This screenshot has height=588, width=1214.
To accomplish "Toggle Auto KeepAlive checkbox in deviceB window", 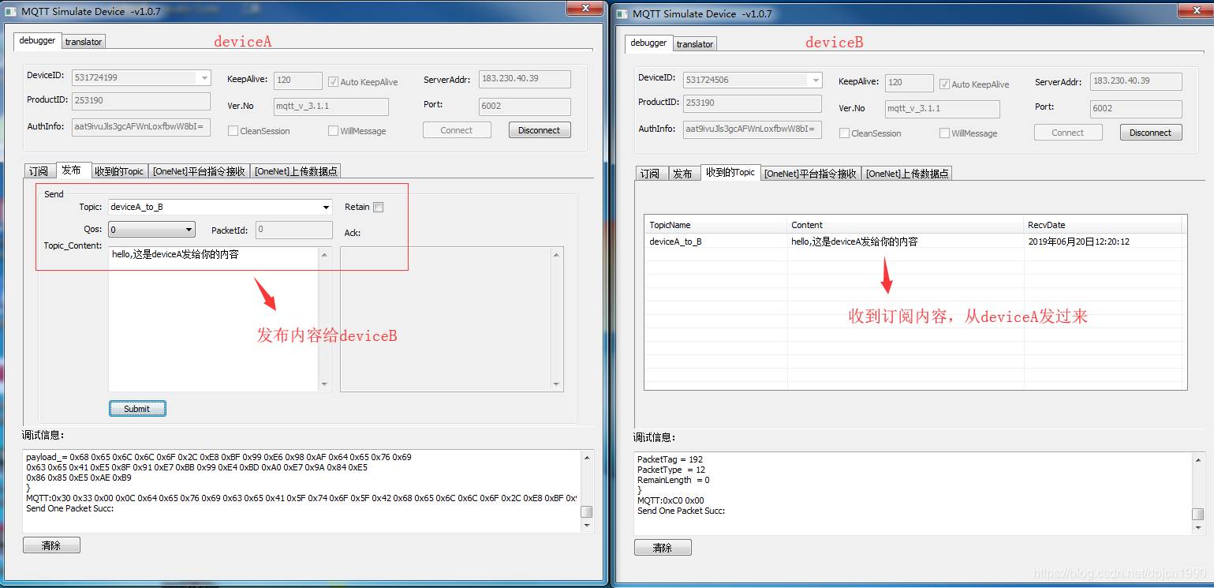I will [x=944, y=84].
